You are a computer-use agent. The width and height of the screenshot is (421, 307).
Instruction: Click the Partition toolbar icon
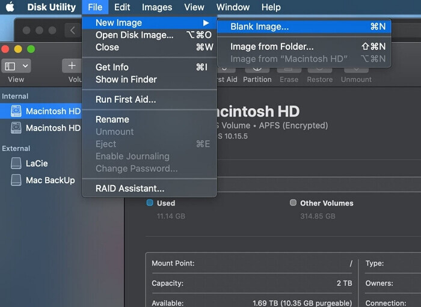click(x=257, y=68)
